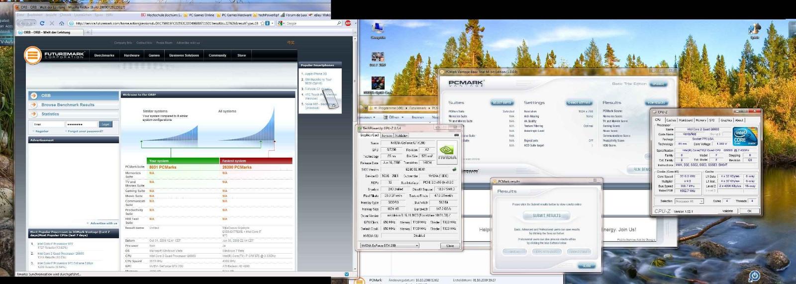Open the Processor #1 selection dropdown in CPU-Z
This screenshot has width=796, height=284.
pos(689,201)
